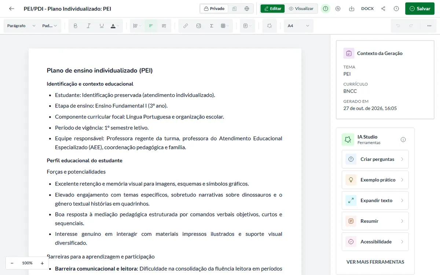Select the highlighted text alignment button
The height and width of the screenshot is (275, 440).
pyautogui.click(x=151, y=26)
